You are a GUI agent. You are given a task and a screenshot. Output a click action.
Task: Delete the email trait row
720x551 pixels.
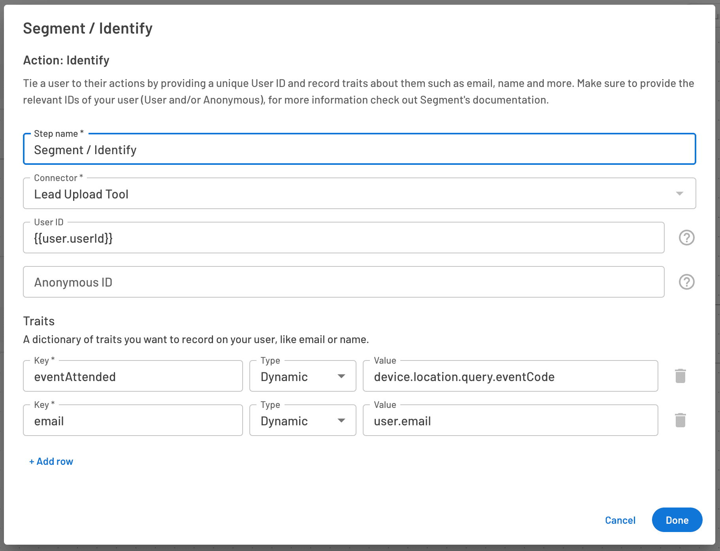(680, 420)
